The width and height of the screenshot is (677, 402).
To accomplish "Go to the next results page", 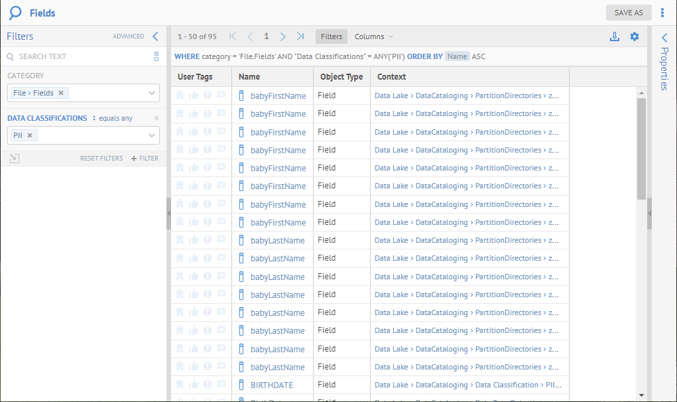I will tap(283, 36).
